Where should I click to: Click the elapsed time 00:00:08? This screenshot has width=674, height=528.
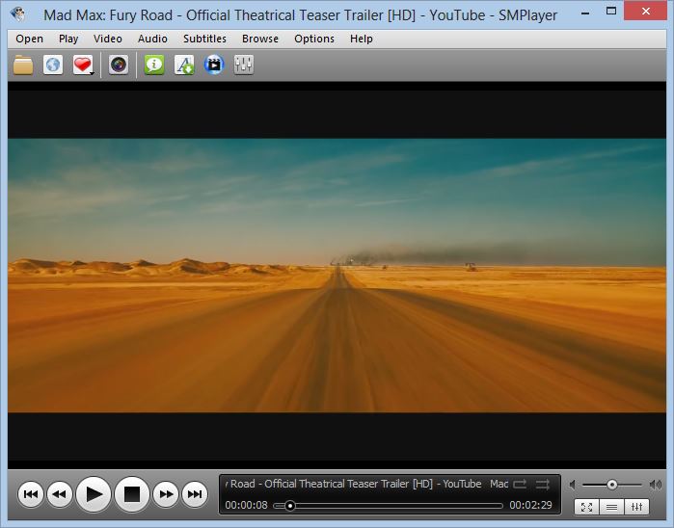tap(246, 505)
